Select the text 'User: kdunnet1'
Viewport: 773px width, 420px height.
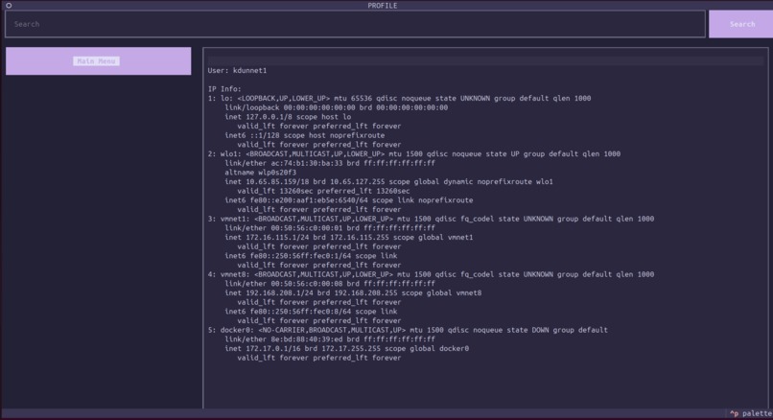[x=237, y=71]
